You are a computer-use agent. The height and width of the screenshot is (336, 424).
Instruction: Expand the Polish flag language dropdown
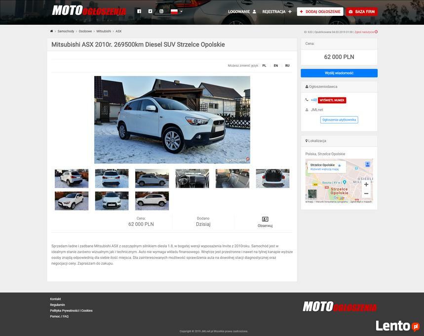[177, 11]
